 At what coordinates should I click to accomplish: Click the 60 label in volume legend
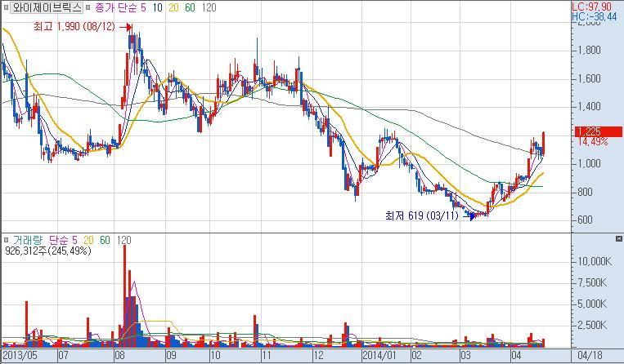(105, 240)
